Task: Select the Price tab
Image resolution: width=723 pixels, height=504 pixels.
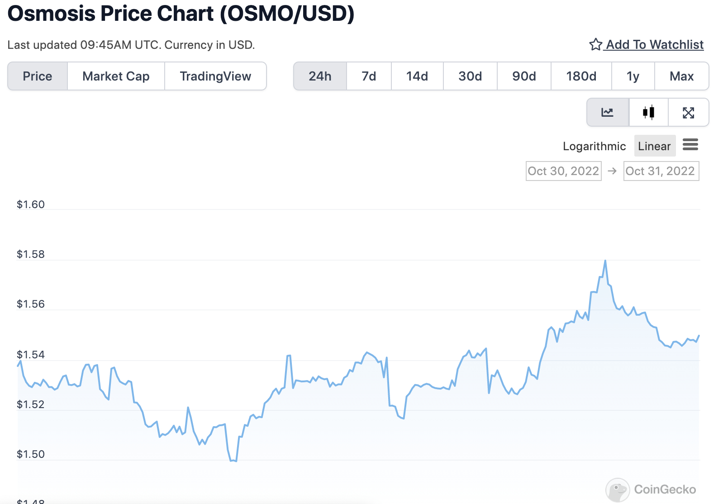Action: [x=38, y=76]
